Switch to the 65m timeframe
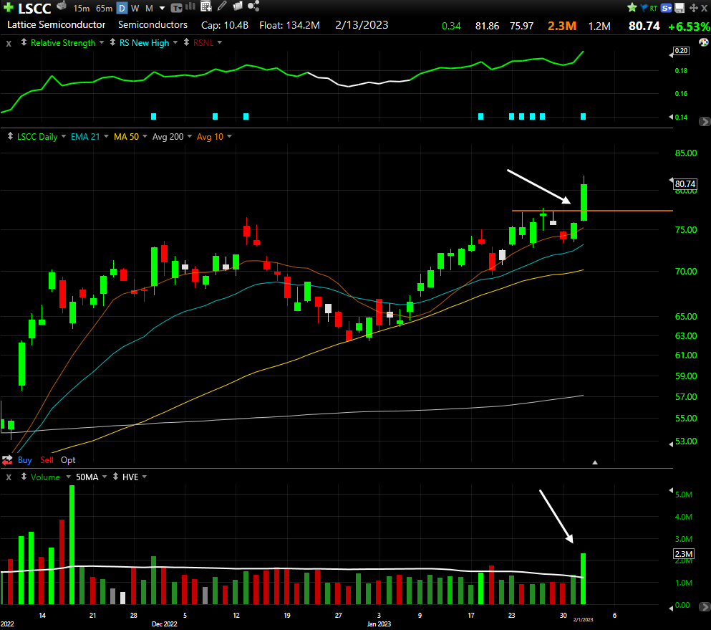This screenshot has width=711, height=630. 104,9
